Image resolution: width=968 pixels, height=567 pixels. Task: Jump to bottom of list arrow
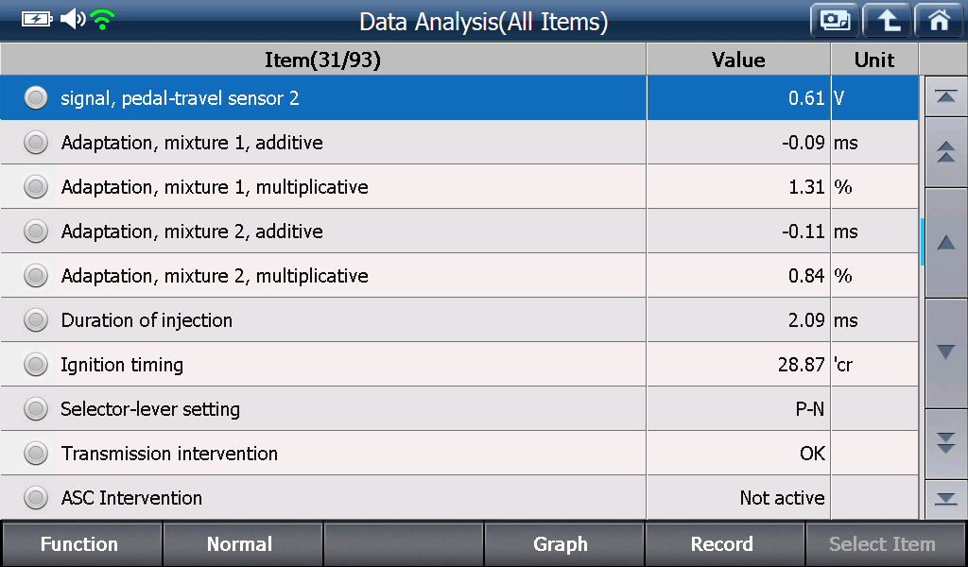click(945, 499)
